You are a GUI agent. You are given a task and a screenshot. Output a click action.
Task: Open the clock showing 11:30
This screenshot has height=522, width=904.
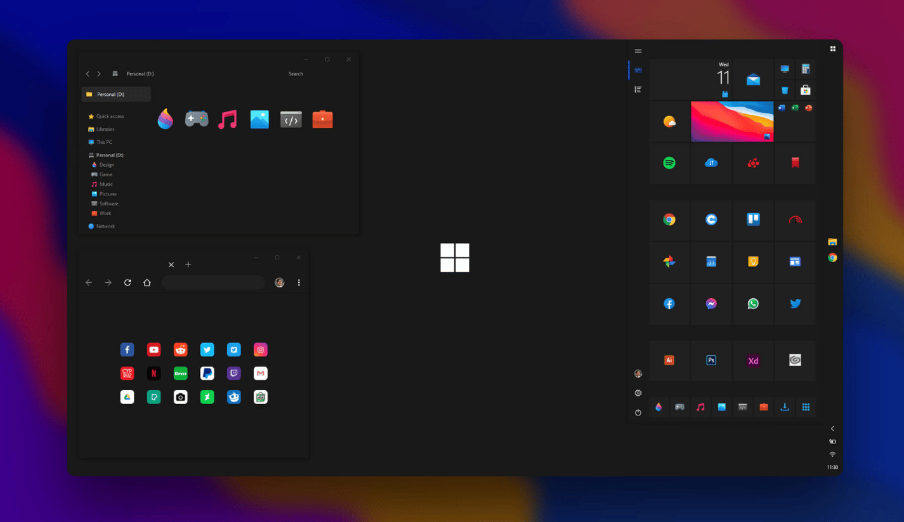click(832, 467)
